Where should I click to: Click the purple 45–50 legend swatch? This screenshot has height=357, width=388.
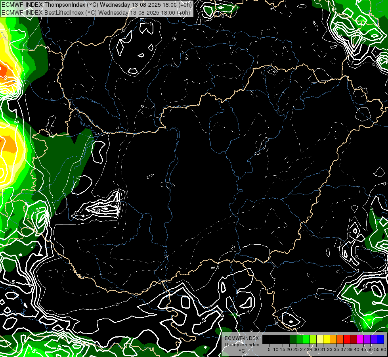[367, 339]
